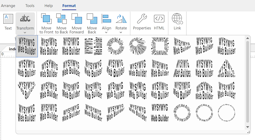255x140 pixels.
Task: Open the Help ribbon tab
Action: [49, 6]
